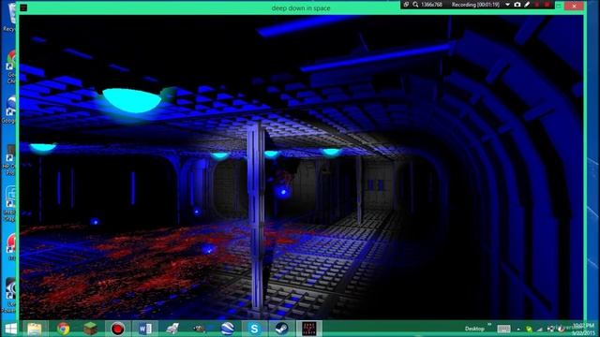Open File Explorer from the taskbar
The image size is (600, 337).
(35, 329)
